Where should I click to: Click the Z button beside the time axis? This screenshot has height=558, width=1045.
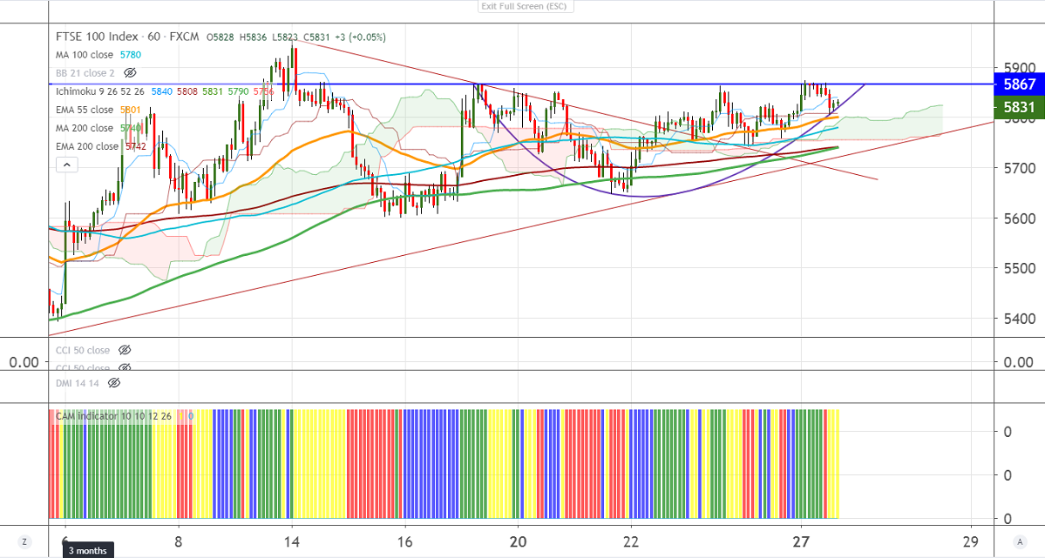pyautogui.click(x=24, y=541)
